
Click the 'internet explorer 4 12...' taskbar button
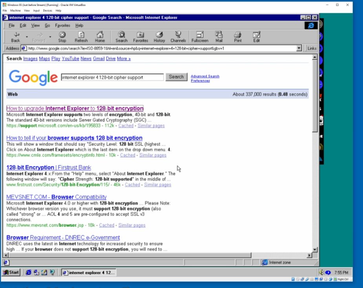89,272
